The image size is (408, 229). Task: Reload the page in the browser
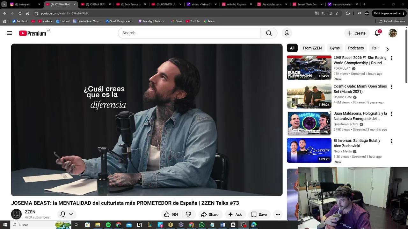(20, 13)
